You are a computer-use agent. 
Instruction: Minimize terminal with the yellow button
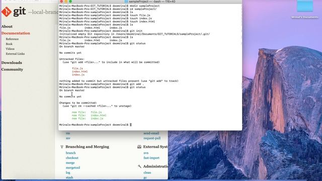coord(66,2)
